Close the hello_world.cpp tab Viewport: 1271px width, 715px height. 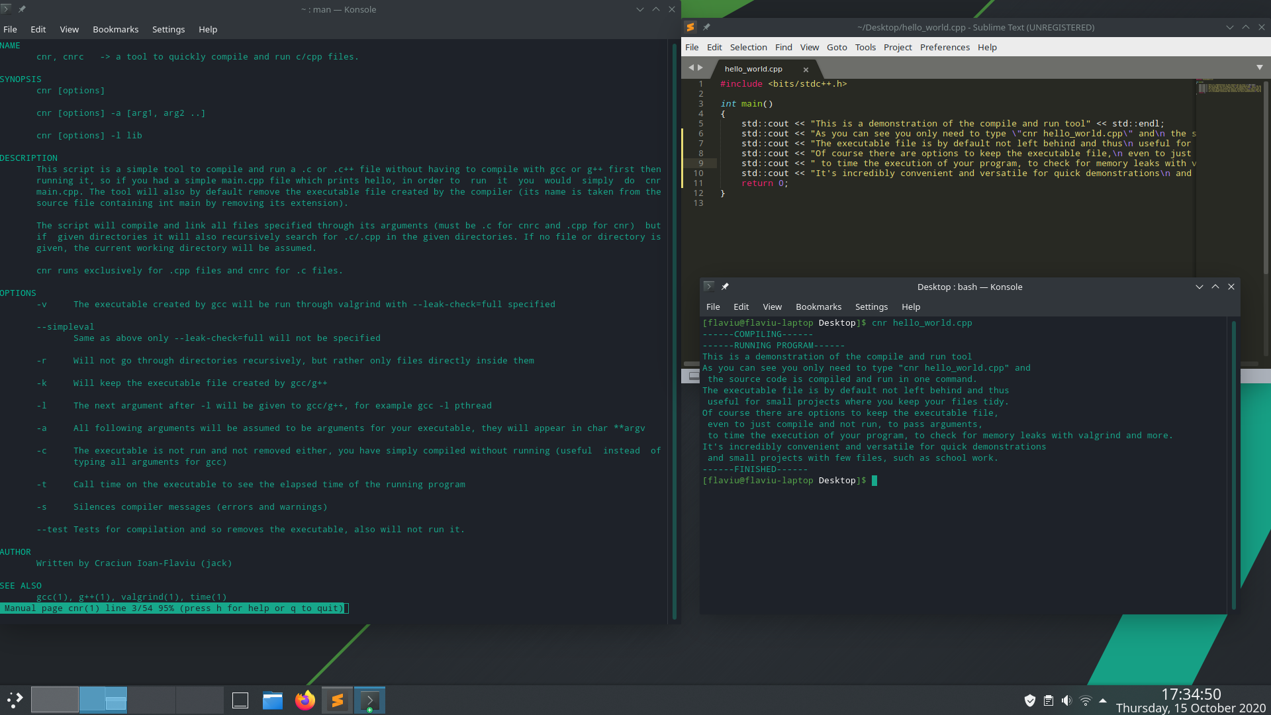(x=806, y=70)
